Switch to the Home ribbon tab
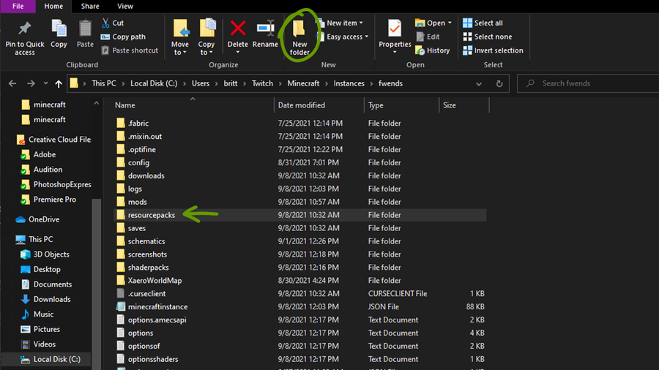Viewport: 659px width, 370px height. click(x=53, y=7)
